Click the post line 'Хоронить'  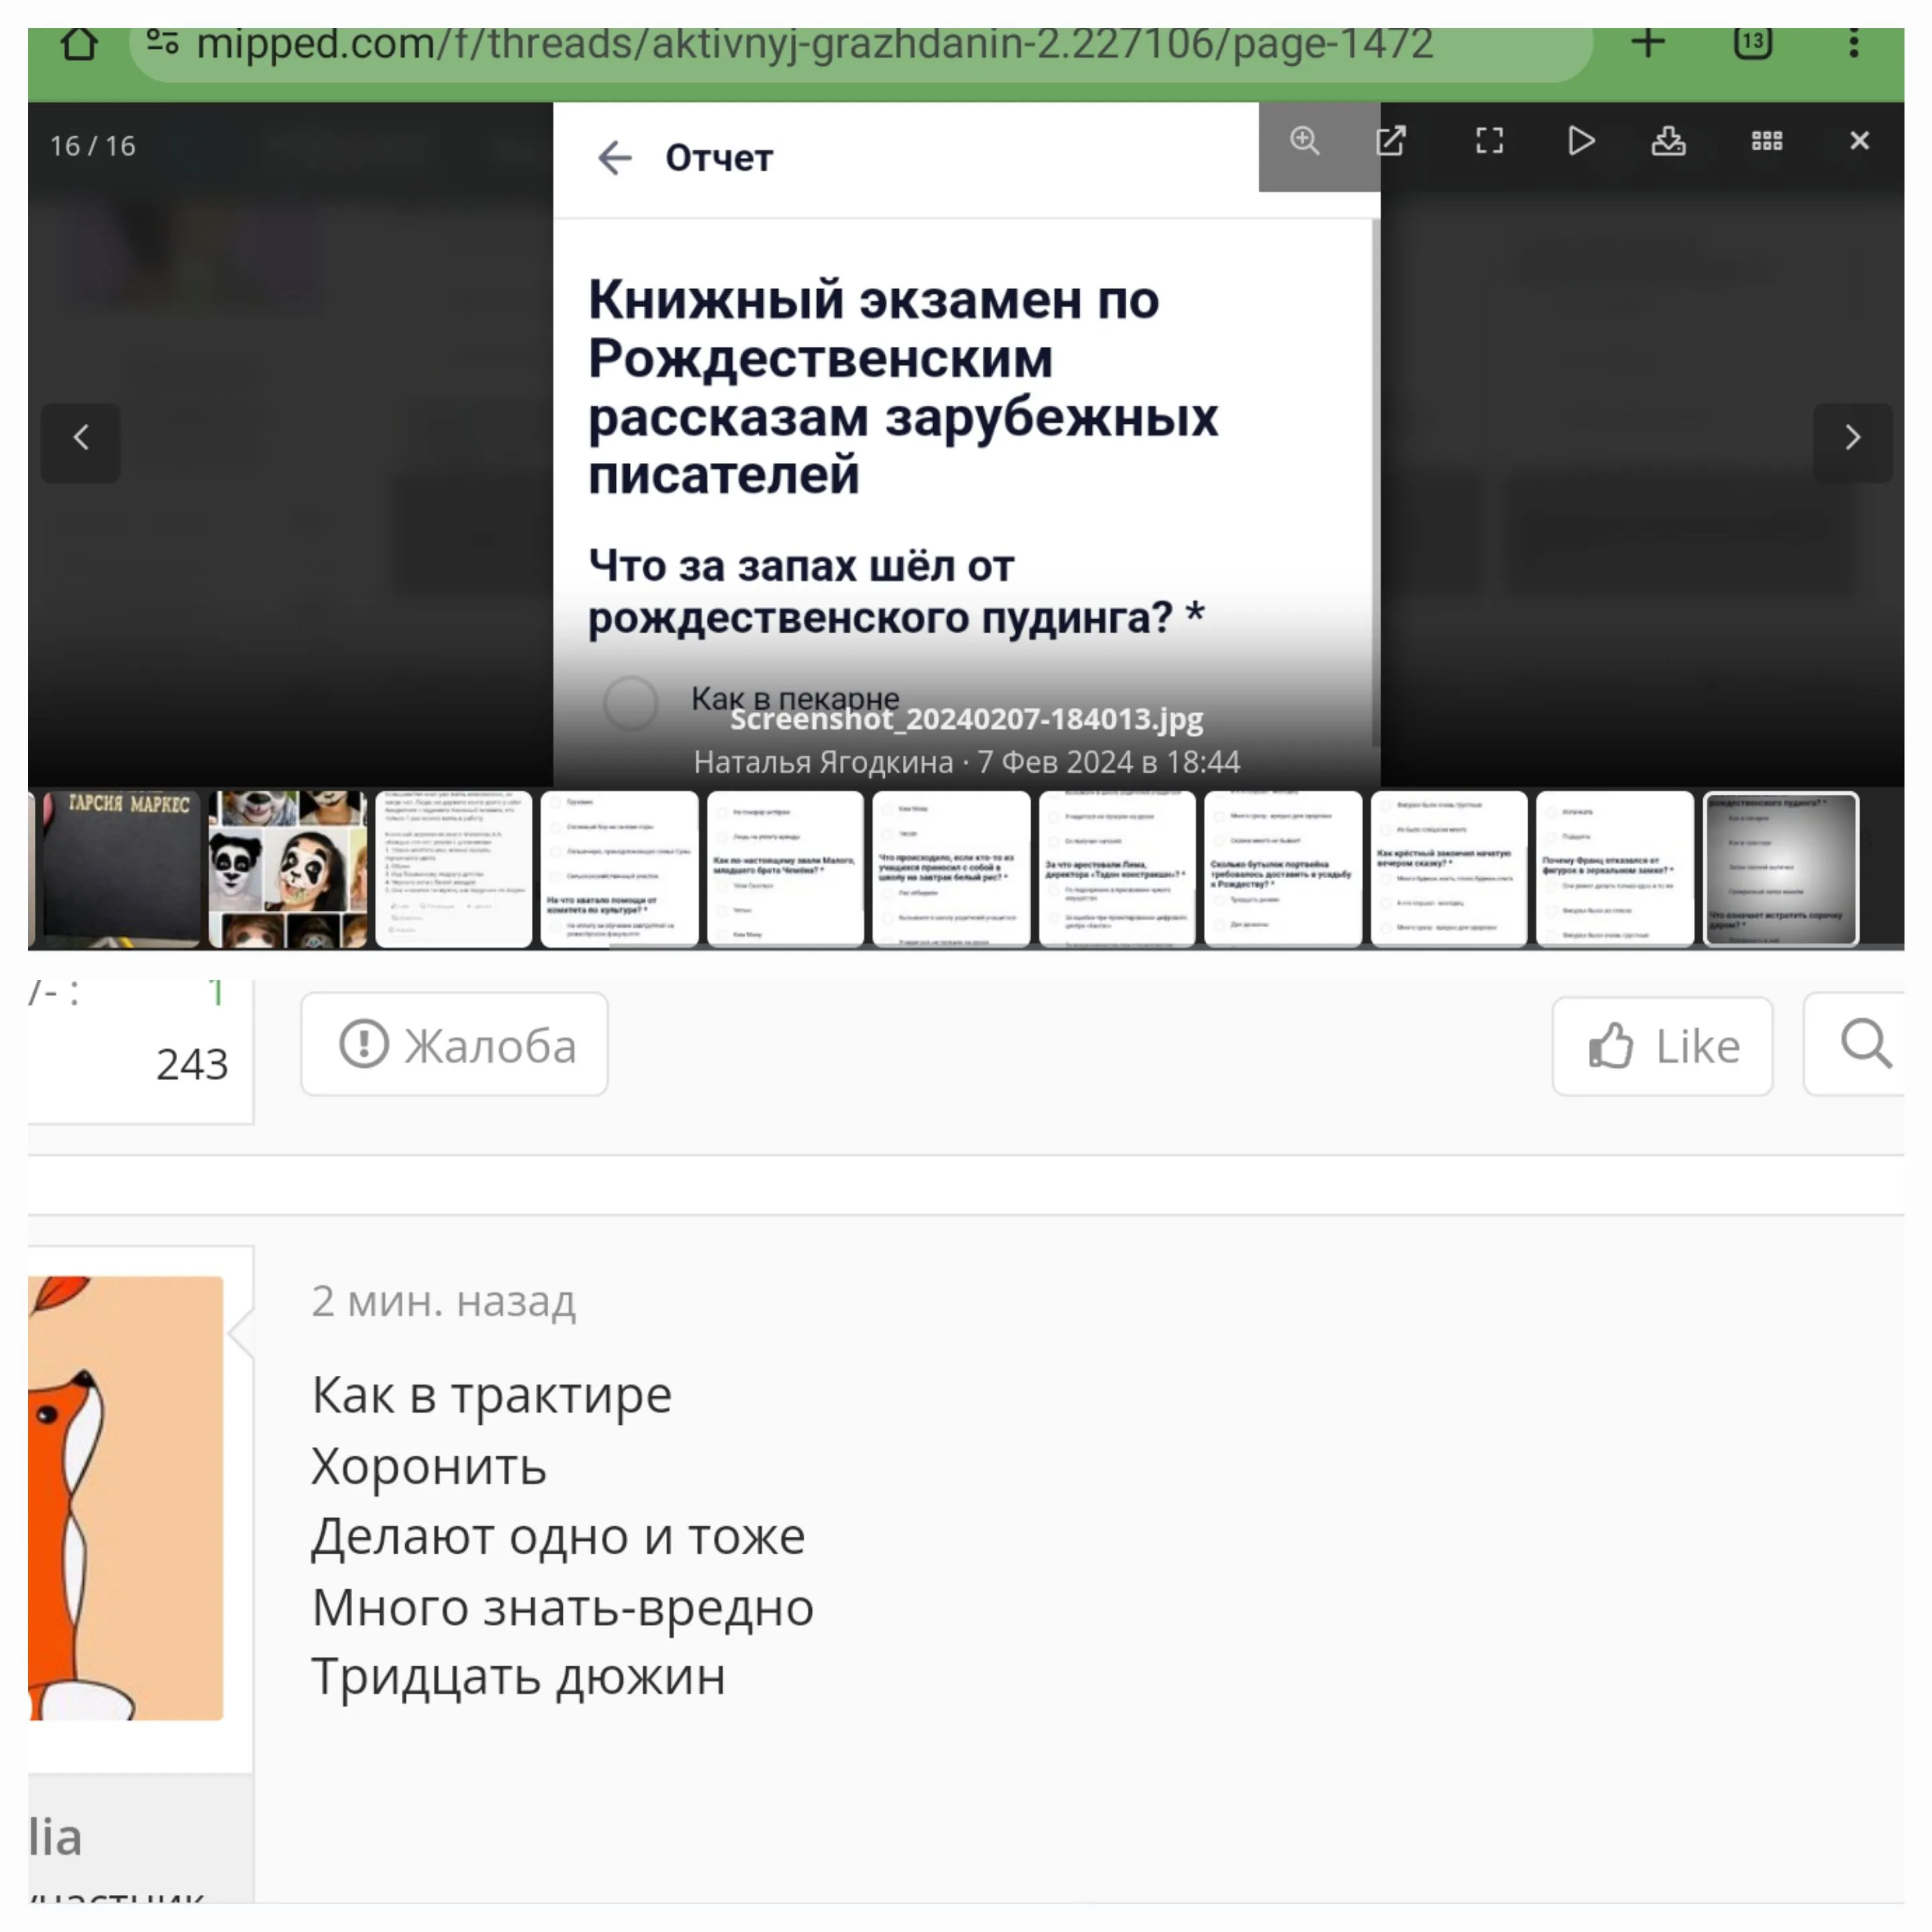[x=429, y=1466]
